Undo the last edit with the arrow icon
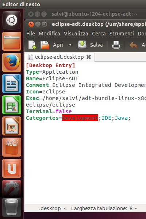 [134, 45]
